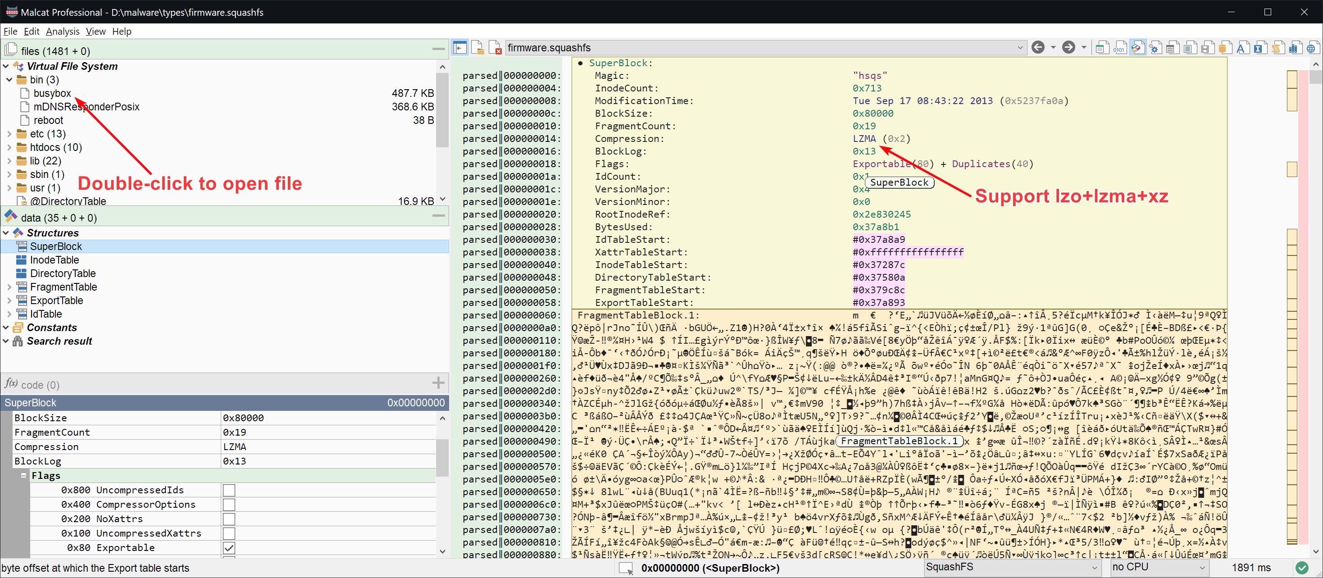The image size is (1323, 578).
Task: Expand the lib (22) folder
Action: tap(9, 161)
